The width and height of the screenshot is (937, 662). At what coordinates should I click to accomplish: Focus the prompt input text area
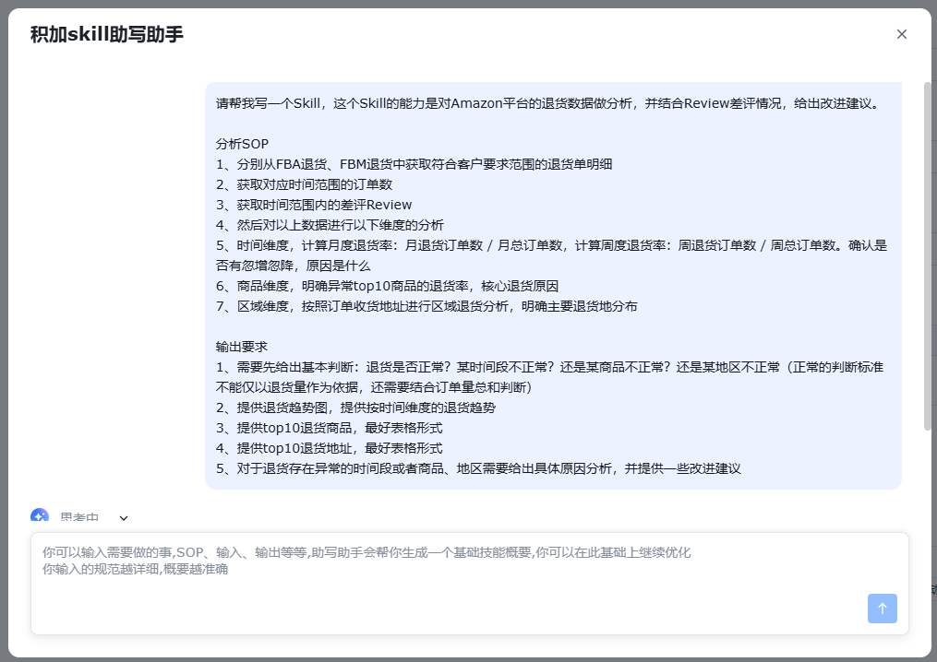[x=470, y=584]
